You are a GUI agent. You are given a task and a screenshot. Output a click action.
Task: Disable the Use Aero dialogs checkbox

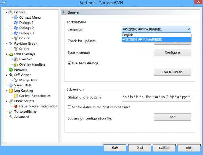click(x=69, y=63)
